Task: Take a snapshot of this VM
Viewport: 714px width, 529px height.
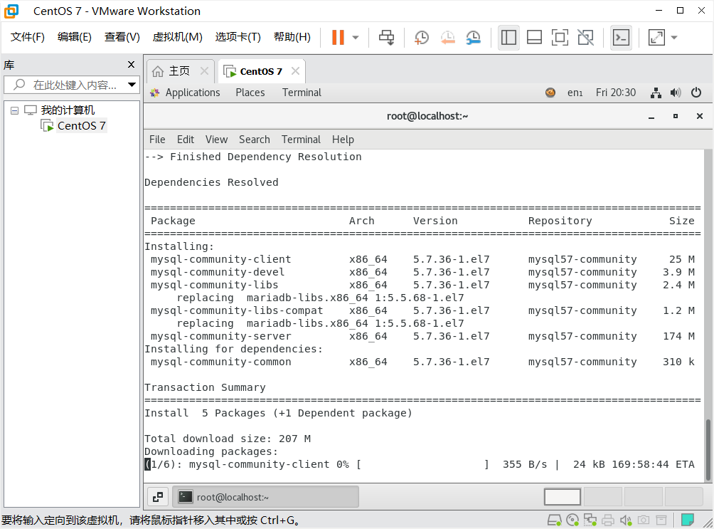Action: click(422, 38)
